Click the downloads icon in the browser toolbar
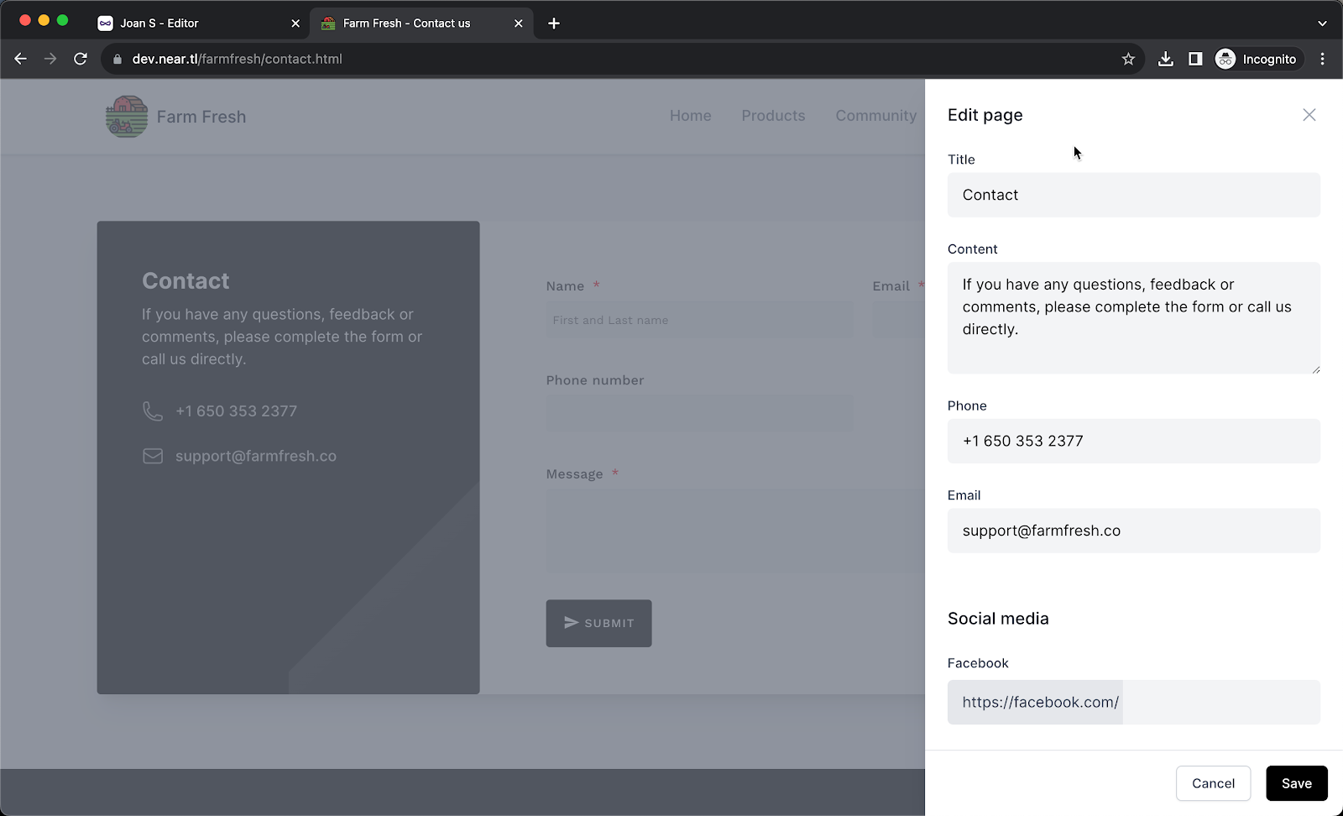Screen dimensions: 1343x816 pos(1165,59)
